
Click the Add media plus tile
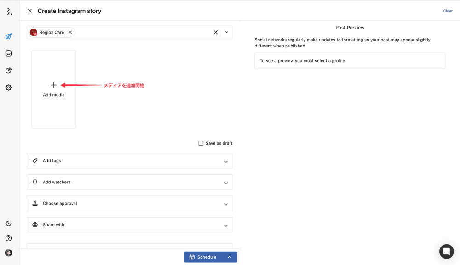54,89
